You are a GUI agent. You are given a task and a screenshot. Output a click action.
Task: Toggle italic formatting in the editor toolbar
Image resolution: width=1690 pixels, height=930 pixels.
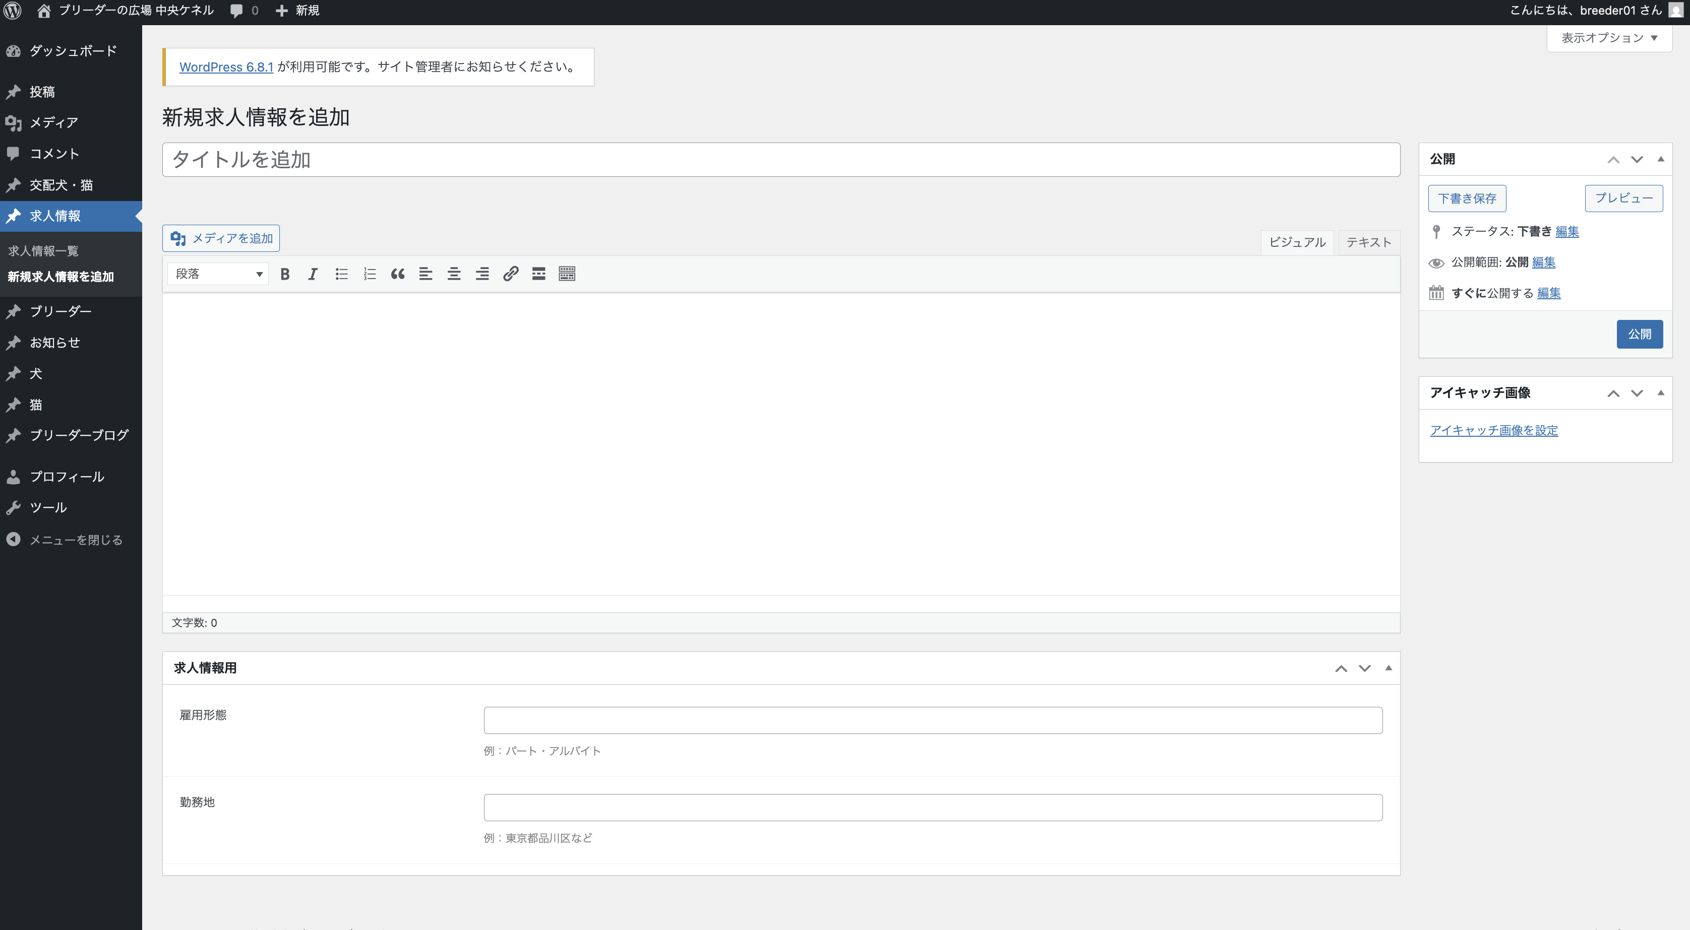[313, 274]
